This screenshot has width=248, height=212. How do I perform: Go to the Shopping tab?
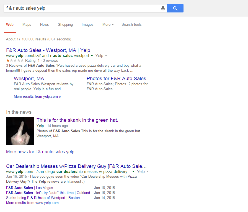65,25
